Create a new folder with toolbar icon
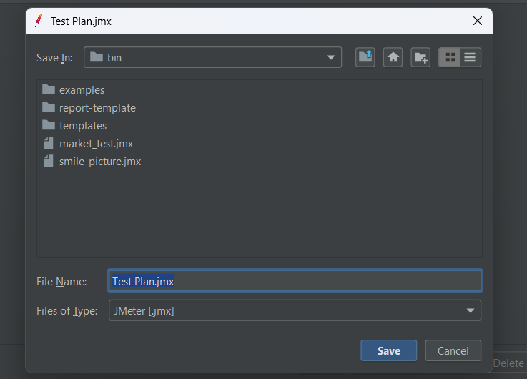 pyautogui.click(x=420, y=58)
